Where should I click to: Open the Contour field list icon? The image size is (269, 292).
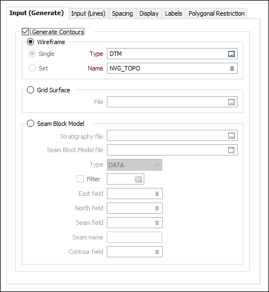(x=157, y=252)
